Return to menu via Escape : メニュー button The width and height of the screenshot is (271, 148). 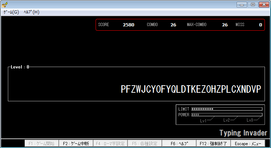click(x=248, y=143)
